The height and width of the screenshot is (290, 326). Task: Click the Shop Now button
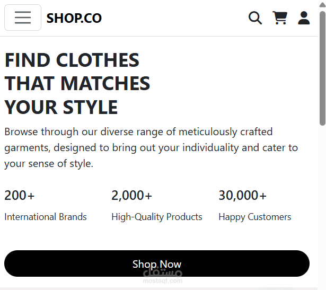(x=157, y=263)
